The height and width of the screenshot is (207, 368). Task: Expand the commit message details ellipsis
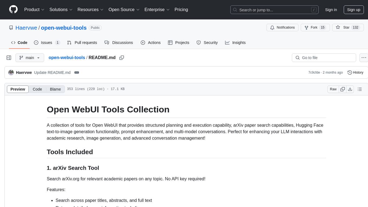77,72
